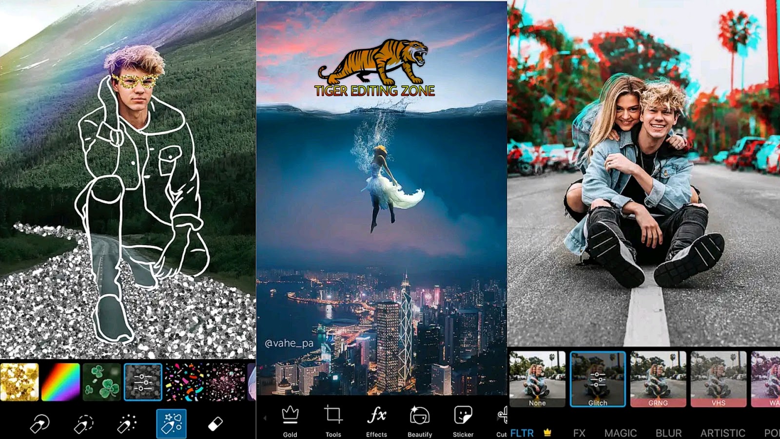This screenshot has width=780, height=439.
Task: Open the Sticker menu
Action: [x=463, y=421]
